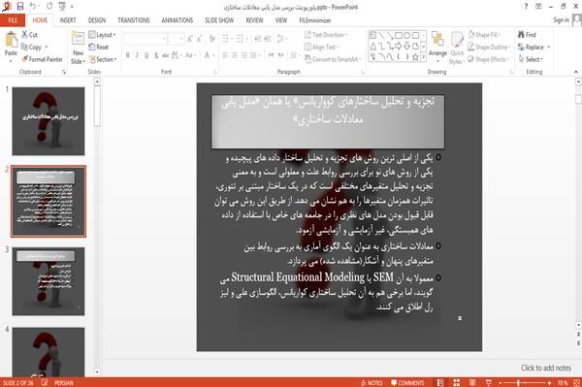The image size is (582, 387).
Task: Toggle Italic formatting
Action: pyautogui.click(x=137, y=55)
